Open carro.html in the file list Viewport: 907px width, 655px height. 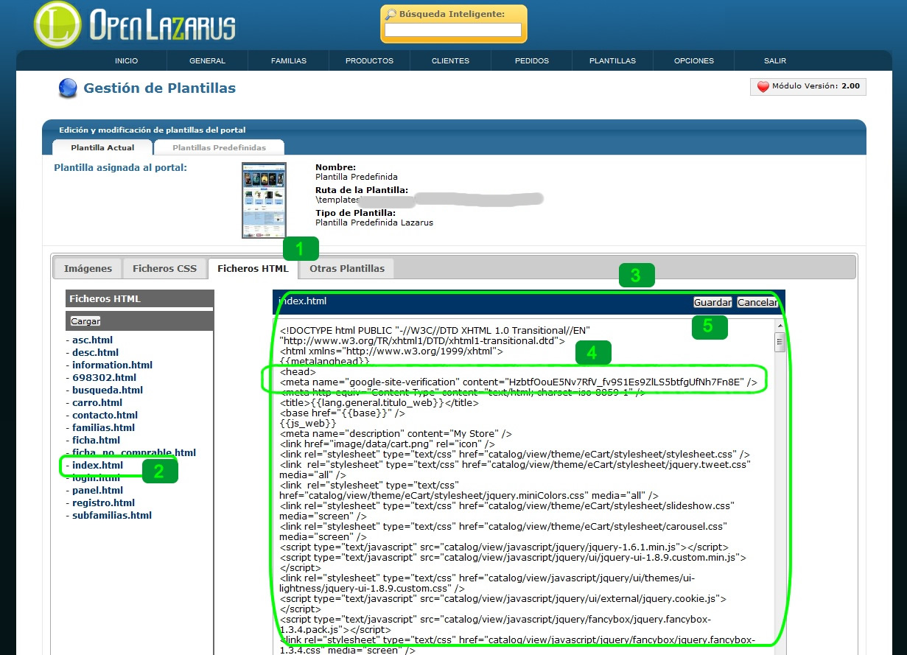(x=97, y=403)
